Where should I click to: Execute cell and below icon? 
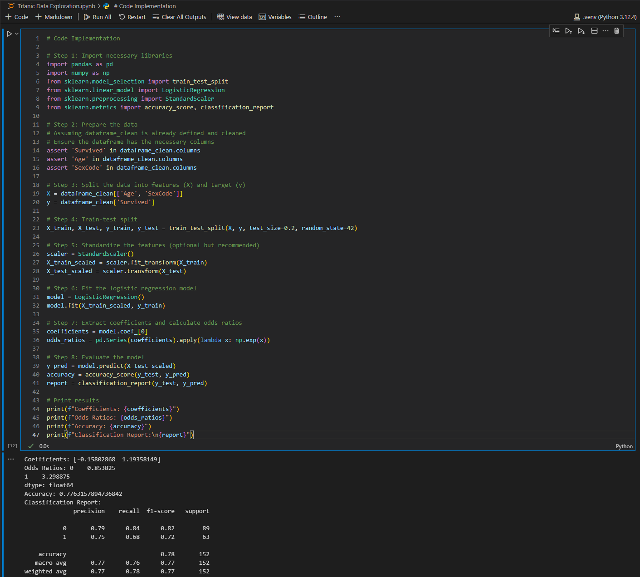point(581,31)
